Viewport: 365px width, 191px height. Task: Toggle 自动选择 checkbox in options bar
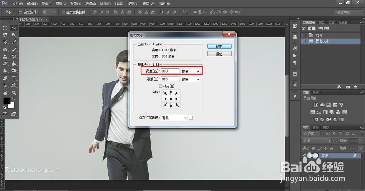tap(20, 12)
